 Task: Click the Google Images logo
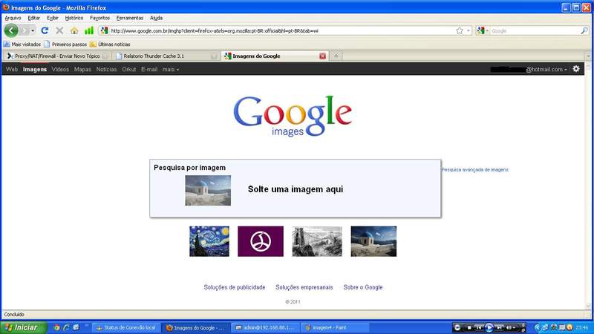pyautogui.click(x=293, y=116)
